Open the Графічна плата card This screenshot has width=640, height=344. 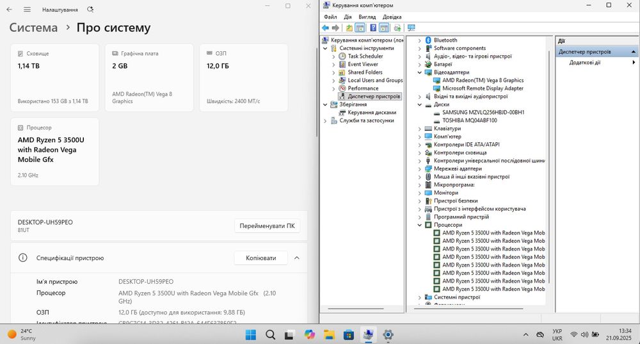coord(149,78)
